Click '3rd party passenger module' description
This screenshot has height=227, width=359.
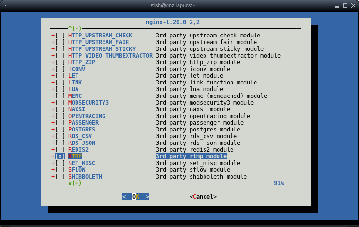click(x=200, y=123)
